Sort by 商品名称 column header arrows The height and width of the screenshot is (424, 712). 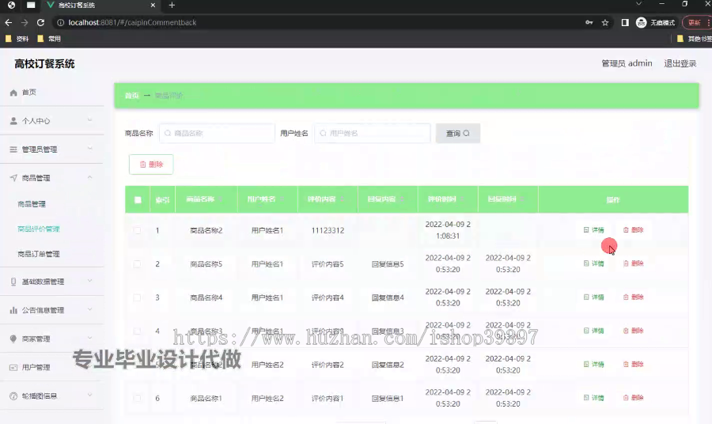click(222, 199)
